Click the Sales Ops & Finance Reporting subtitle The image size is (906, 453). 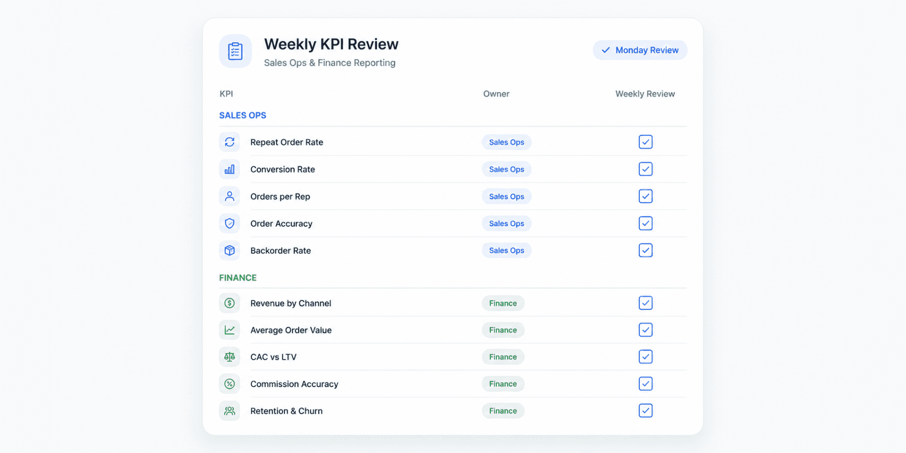tap(329, 63)
